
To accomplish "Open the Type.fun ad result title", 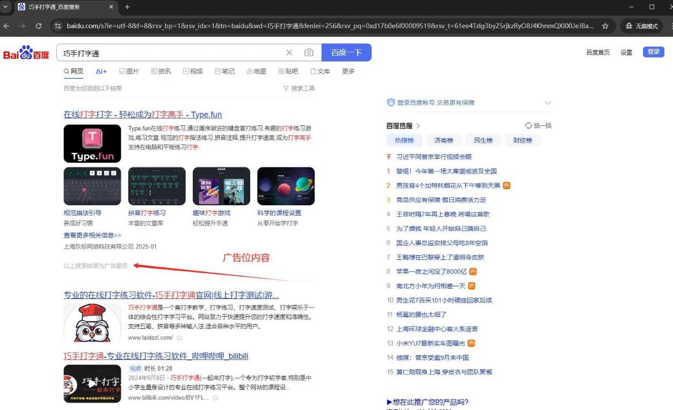I will point(143,114).
